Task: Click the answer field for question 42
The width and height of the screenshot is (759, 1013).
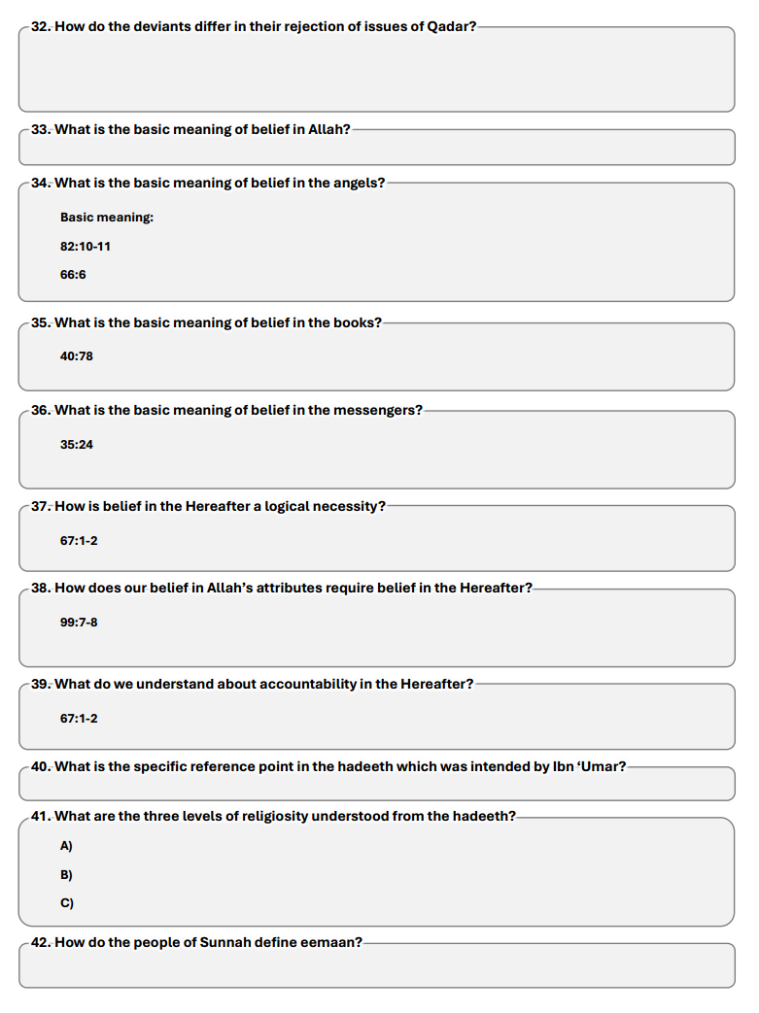Action: pyautogui.click(x=377, y=965)
